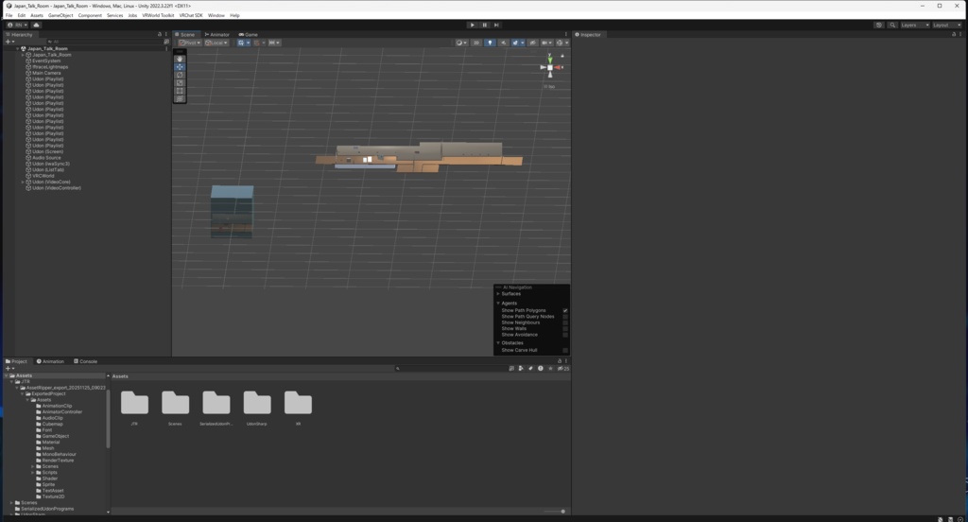Switch to the Animation tab
968x522 pixels.
(x=50, y=361)
